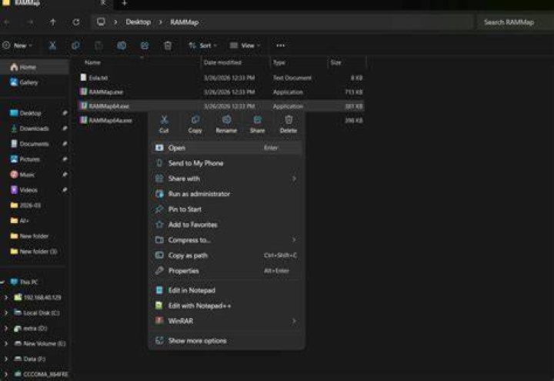Viewport: 554px width, 381px height.
Task: Collapse the This PC tree node
Action: click(2, 282)
